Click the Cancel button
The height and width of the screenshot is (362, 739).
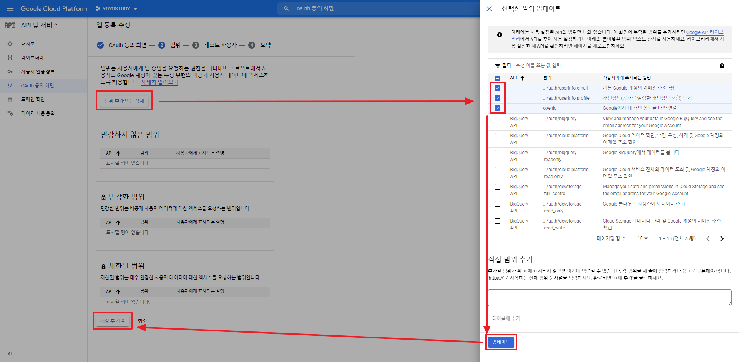click(142, 321)
